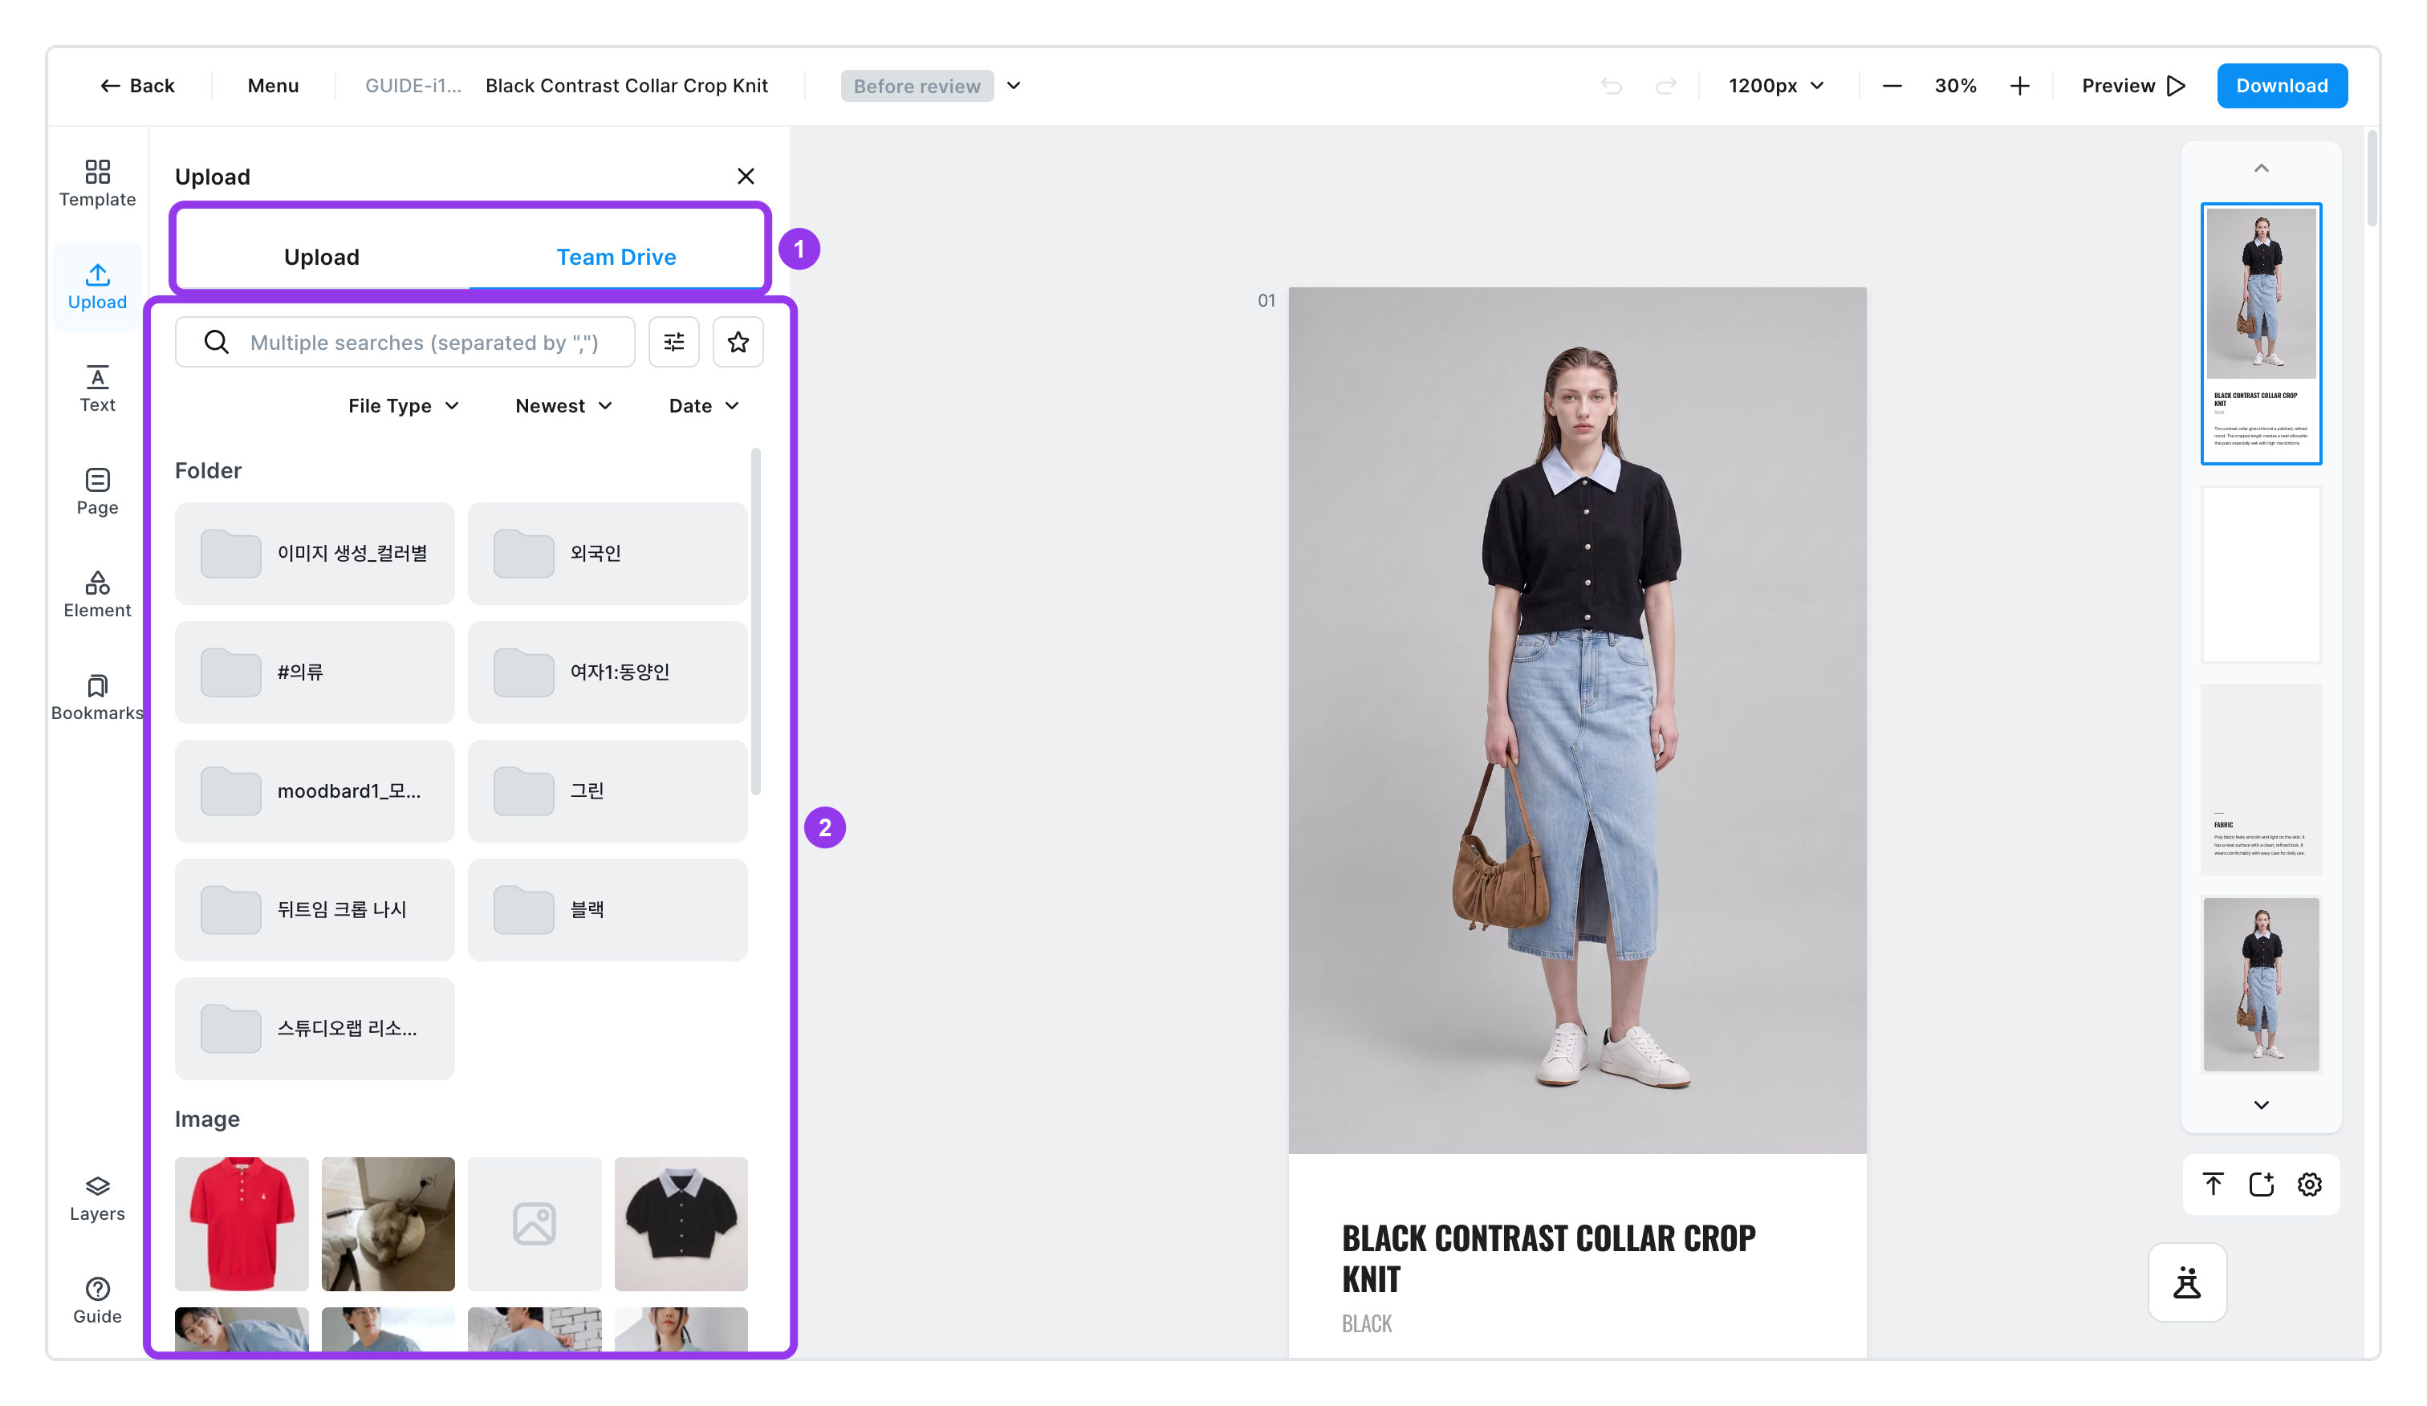Screen dimensions: 2427x1406
Task: Zoom in with the plus icon
Action: coord(2019,86)
